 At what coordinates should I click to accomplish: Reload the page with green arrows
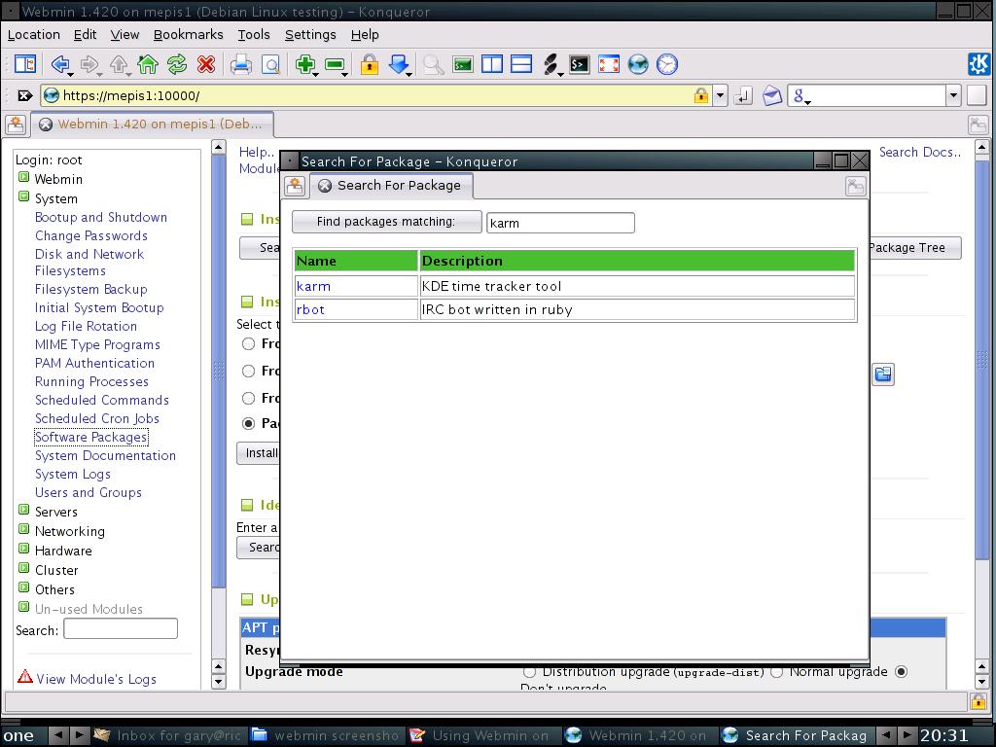177,64
